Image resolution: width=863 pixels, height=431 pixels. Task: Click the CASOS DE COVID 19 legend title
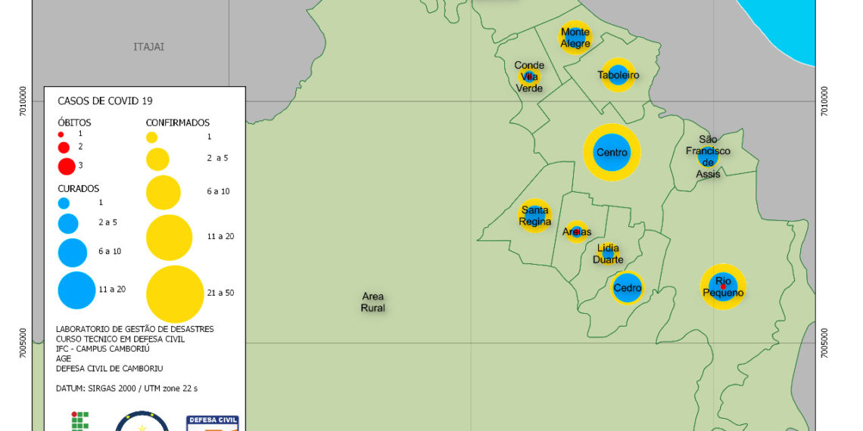[105, 101]
